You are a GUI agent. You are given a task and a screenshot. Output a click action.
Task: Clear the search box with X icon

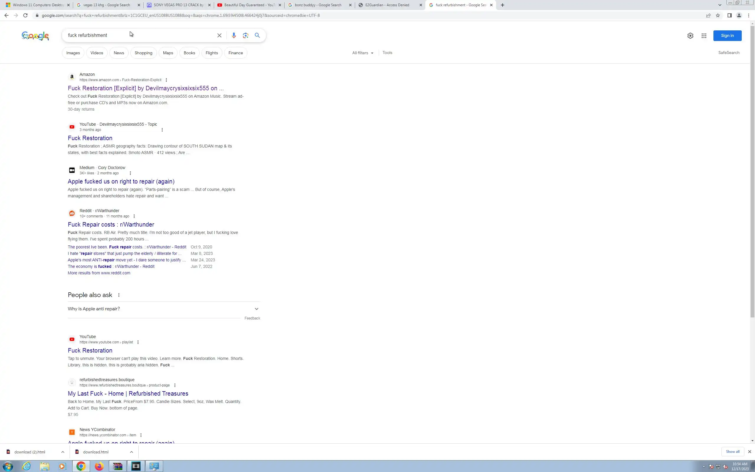click(x=219, y=35)
